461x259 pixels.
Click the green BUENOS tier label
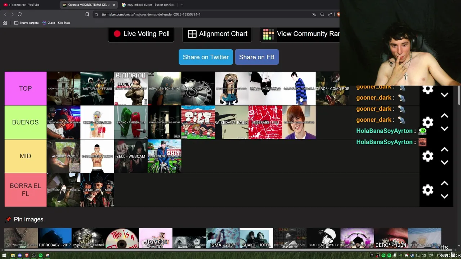click(26, 122)
